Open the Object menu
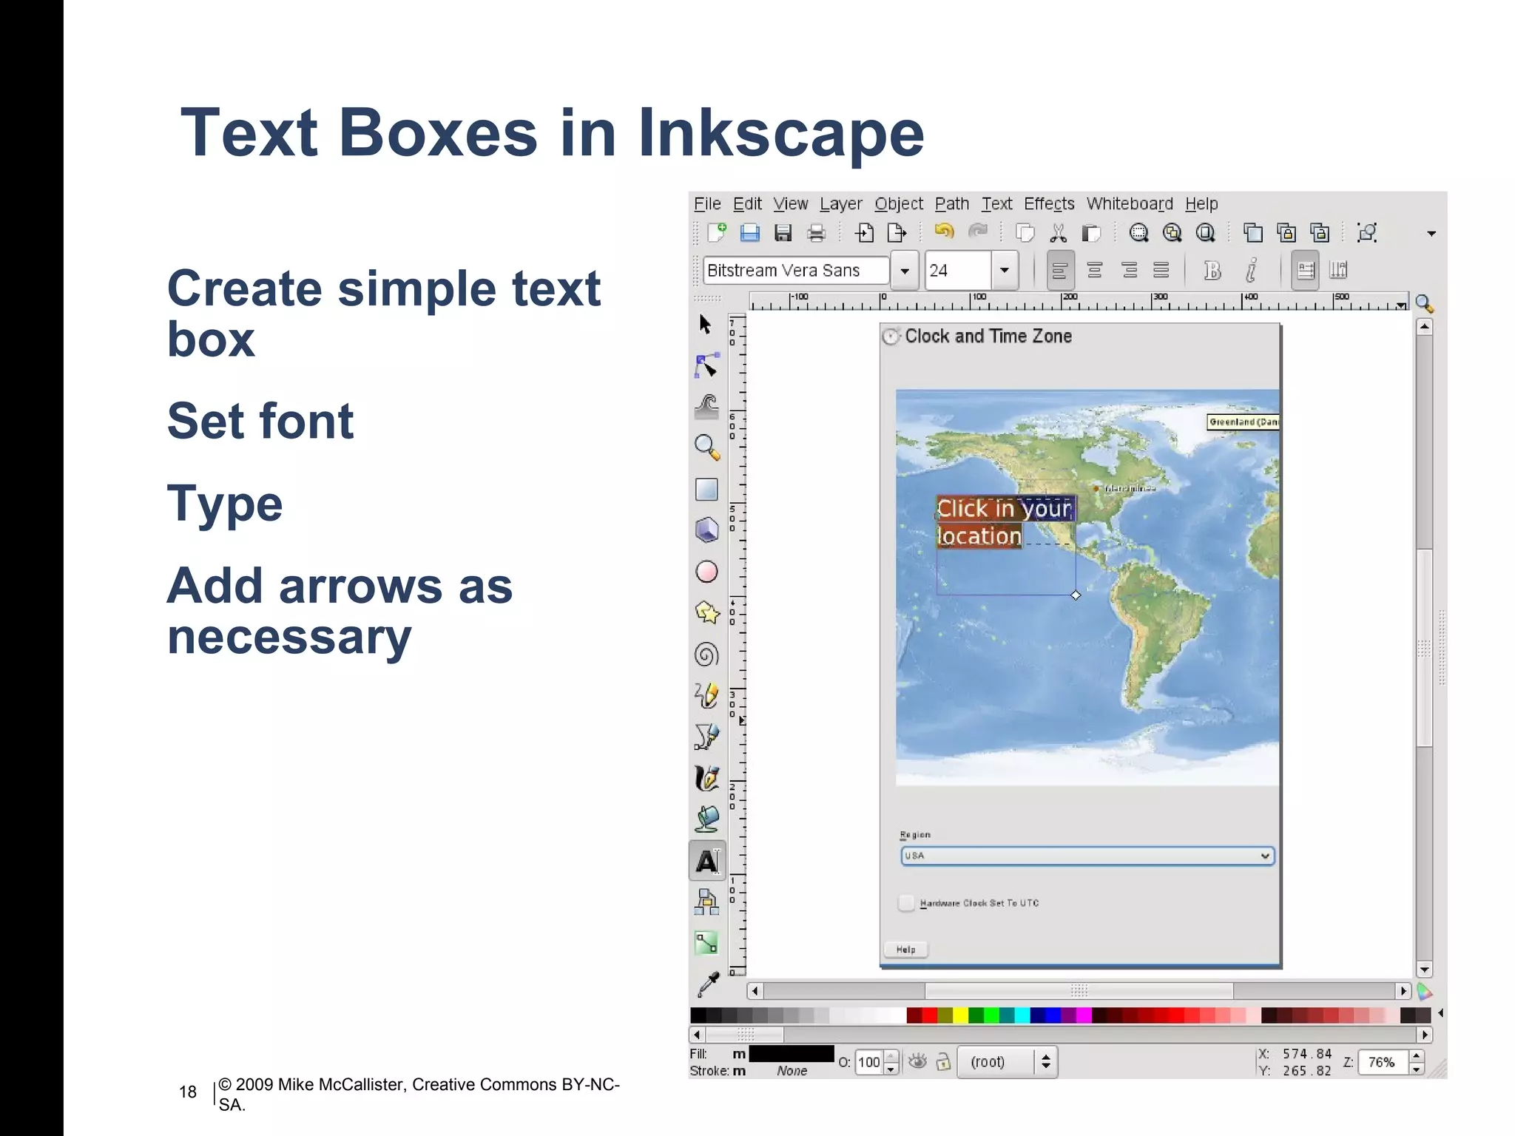The width and height of the screenshot is (1515, 1136). (899, 204)
